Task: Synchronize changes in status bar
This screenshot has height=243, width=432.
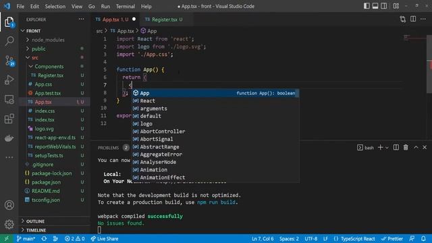Action: click(44, 238)
